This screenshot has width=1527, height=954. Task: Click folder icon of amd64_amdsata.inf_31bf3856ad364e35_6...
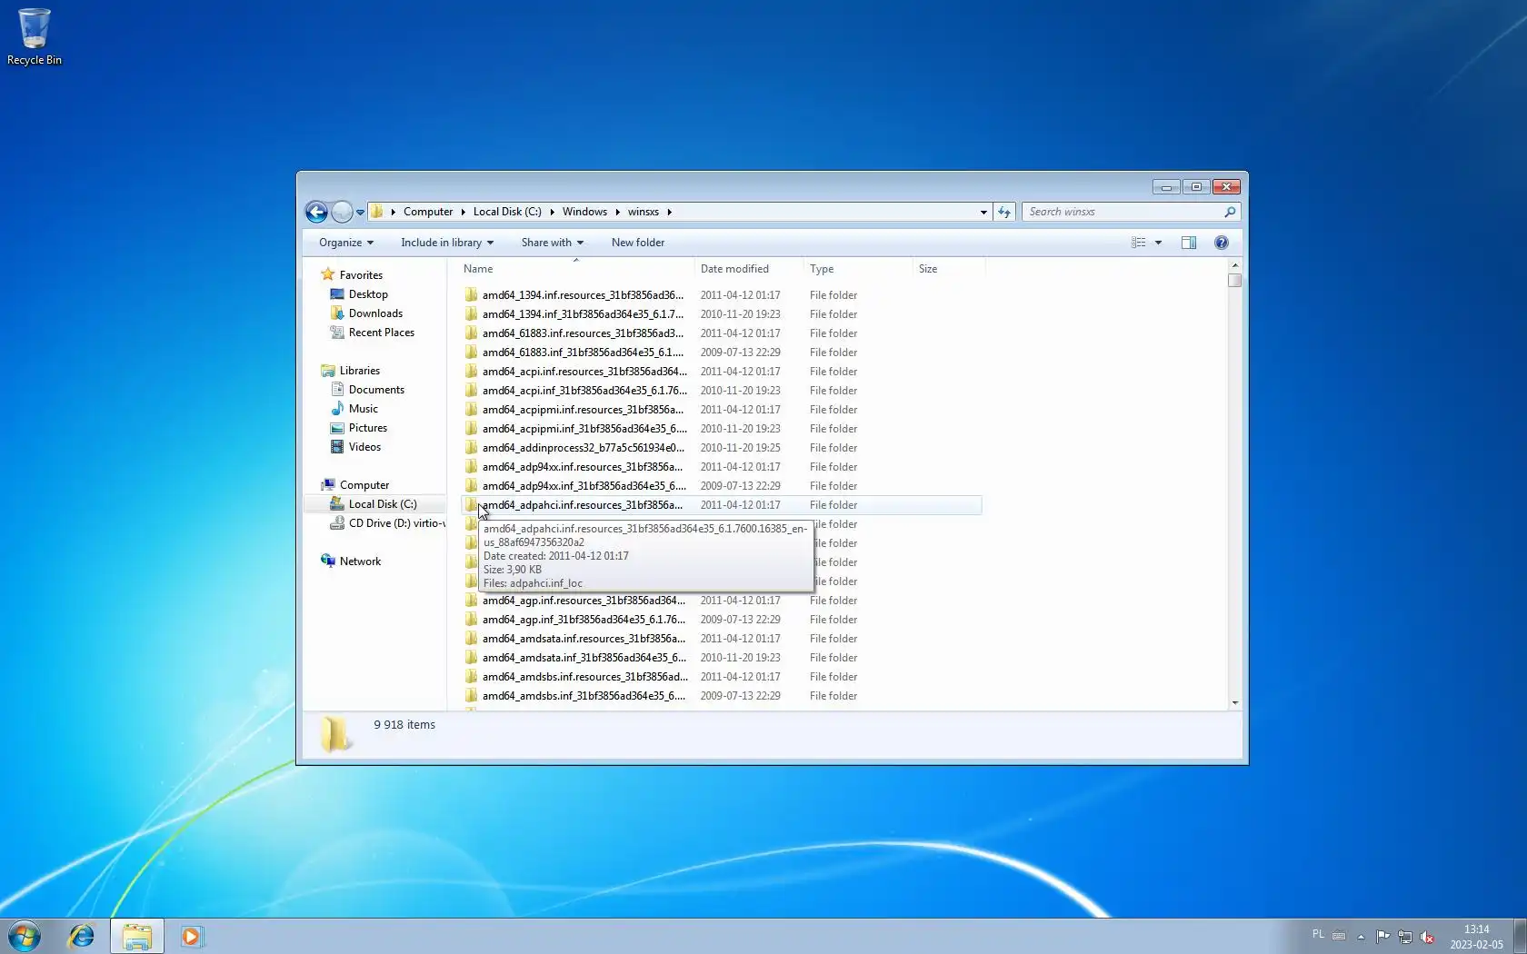point(471,658)
